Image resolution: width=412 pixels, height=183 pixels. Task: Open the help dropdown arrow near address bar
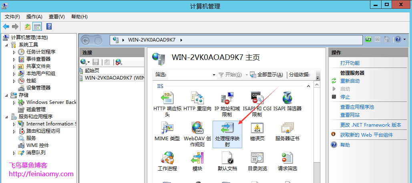pyautogui.click(x=405, y=40)
